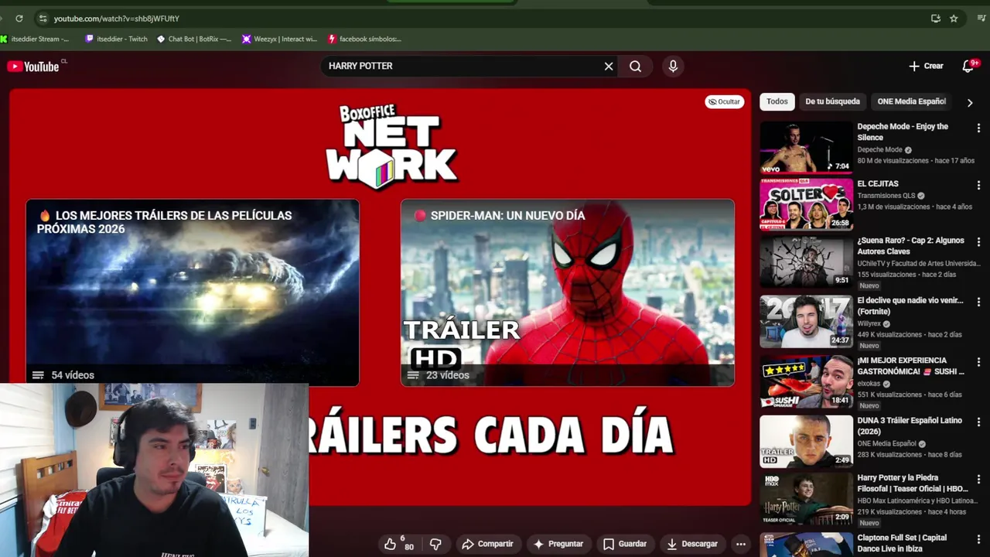Open options menu for Depeche Mode video
990x557 pixels.
coord(978,128)
